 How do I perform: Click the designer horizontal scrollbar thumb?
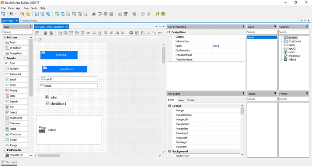pos(49,155)
